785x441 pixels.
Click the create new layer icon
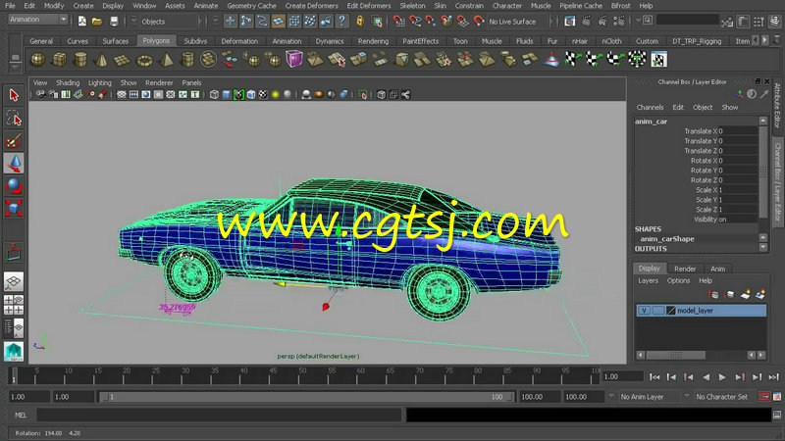tap(746, 295)
